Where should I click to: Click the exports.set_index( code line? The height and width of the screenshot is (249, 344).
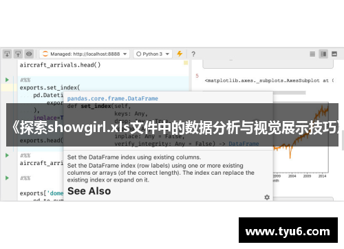pyautogui.click(x=50, y=87)
